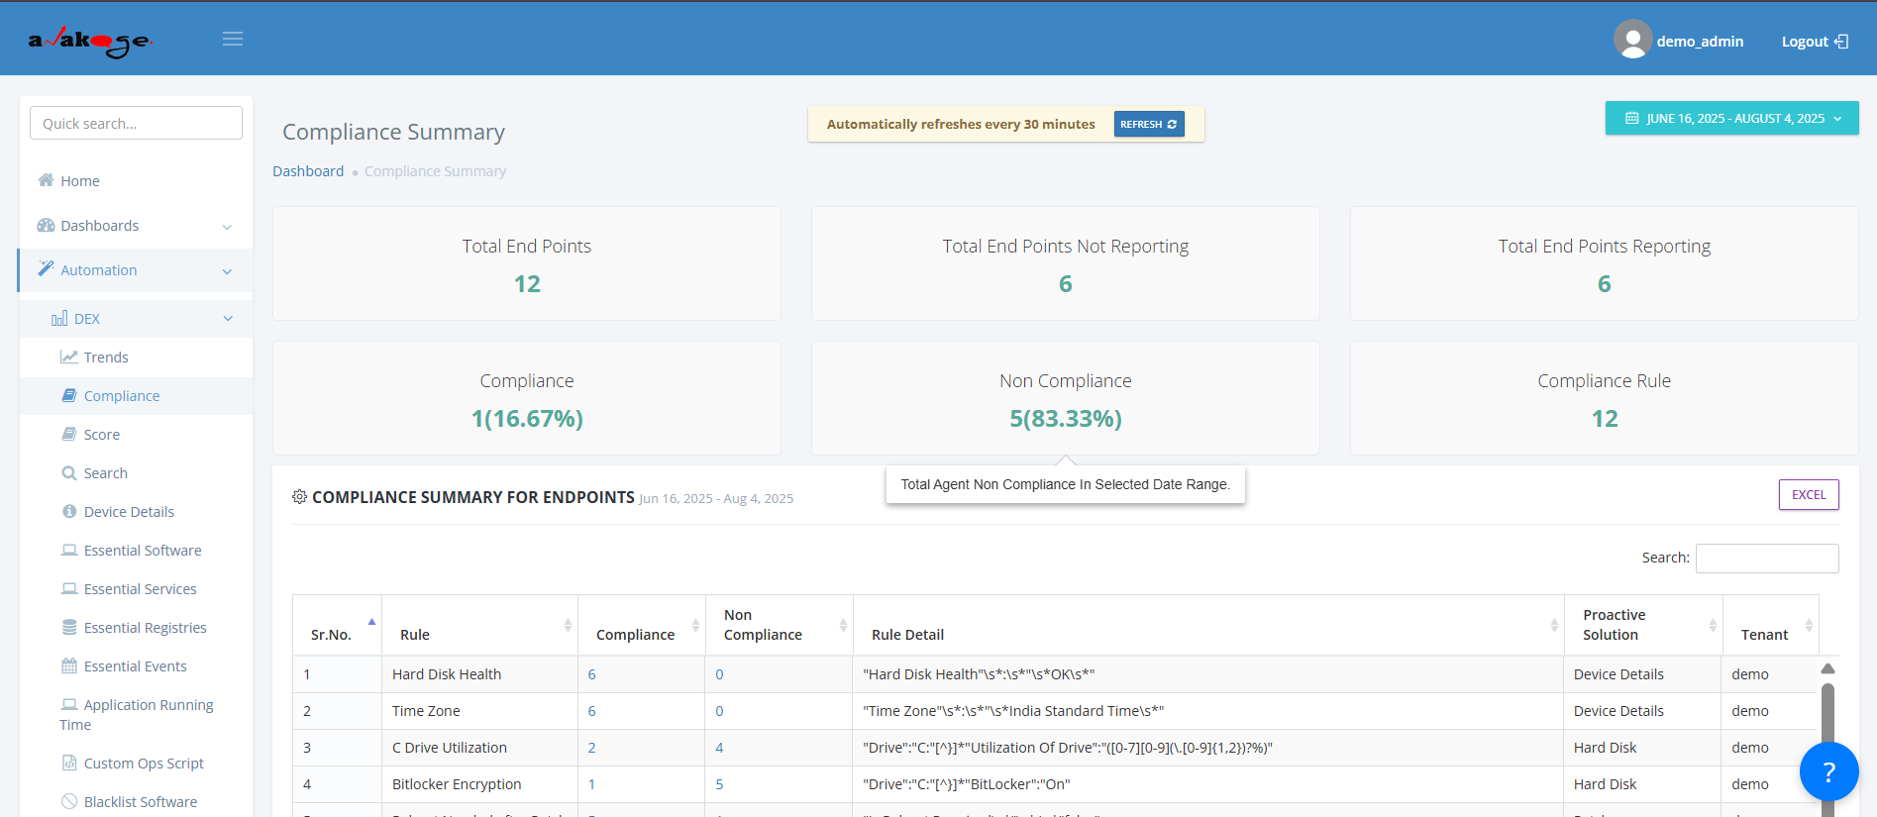
Task: Focus the table Search input box
Action: [1767, 559]
